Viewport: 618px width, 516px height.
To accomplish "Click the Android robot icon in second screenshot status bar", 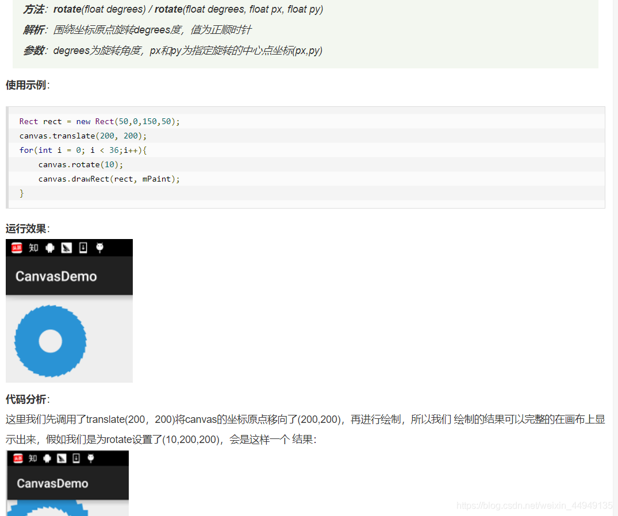I will click(x=47, y=458).
